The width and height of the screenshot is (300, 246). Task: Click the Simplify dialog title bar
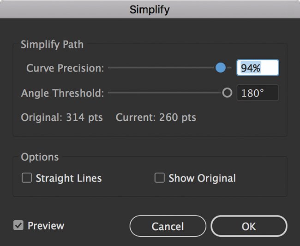point(150,9)
